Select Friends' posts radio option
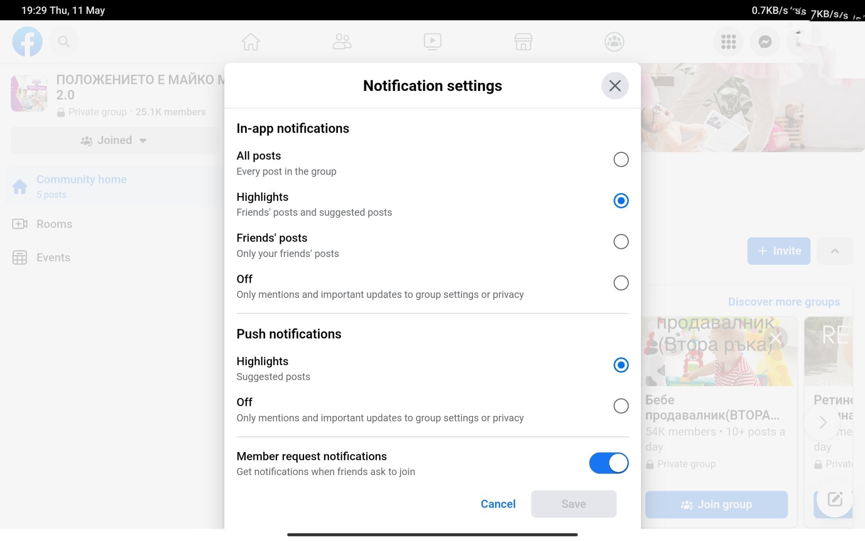This screenshot has height=541, width=865. click(620, 242)
